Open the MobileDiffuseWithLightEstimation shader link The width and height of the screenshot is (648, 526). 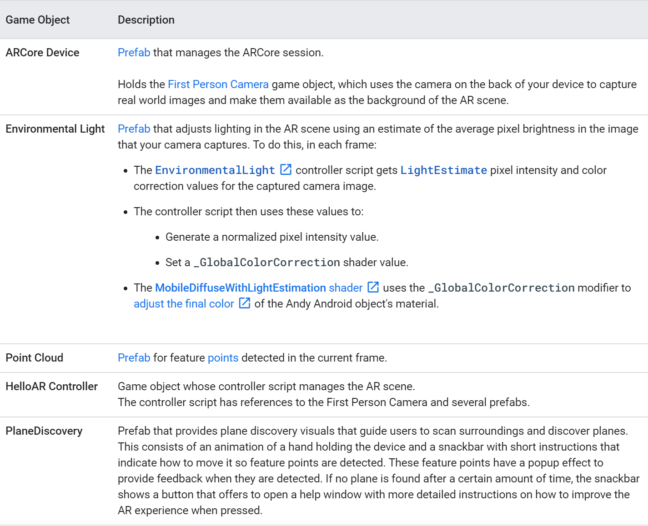(259, 288)
